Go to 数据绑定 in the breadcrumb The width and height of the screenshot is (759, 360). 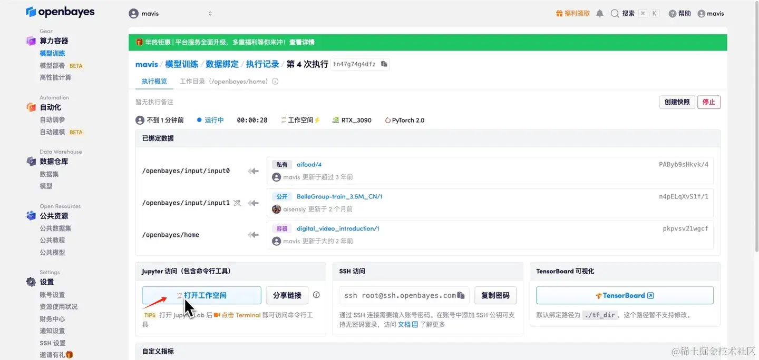coord(222,64)
